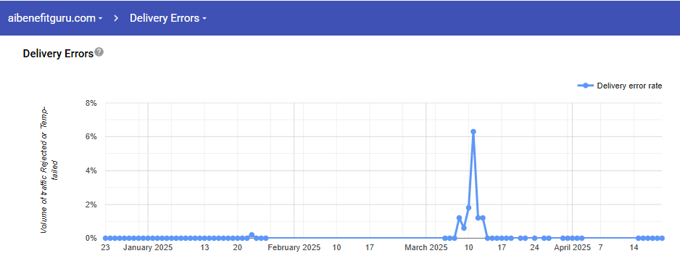The image size is (680, 277).
Task: Click the April 2025 axis label
Action: coord(573,248)
